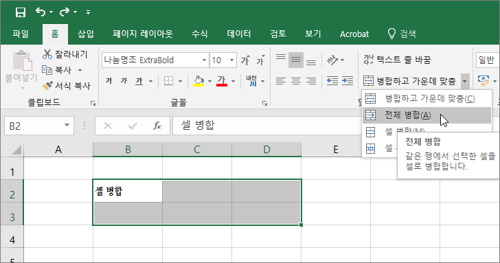Select the 홈 ribbon tab
500x263 pixels.
[x=55, y=34]
